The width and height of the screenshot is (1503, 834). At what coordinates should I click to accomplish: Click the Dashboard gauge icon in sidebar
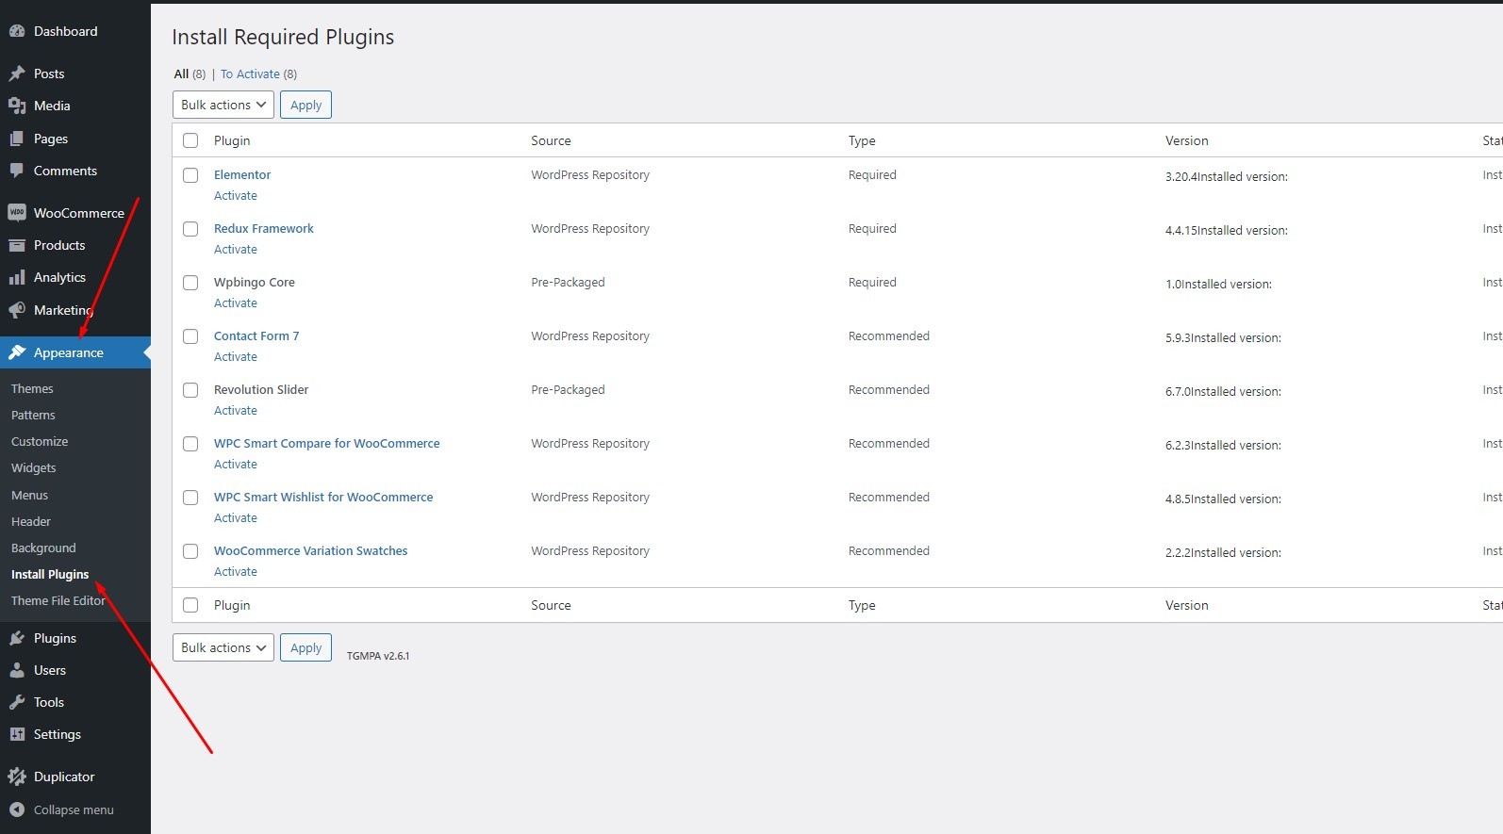pyautogui.click(x=17, y=31)
